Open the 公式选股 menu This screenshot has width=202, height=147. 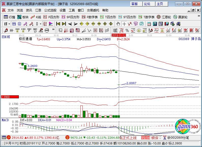pos(50,10)
